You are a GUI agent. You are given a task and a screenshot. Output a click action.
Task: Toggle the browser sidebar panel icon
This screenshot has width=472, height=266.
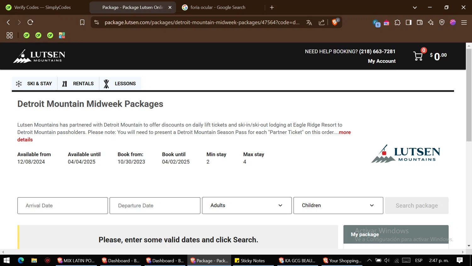click(408, 22)
